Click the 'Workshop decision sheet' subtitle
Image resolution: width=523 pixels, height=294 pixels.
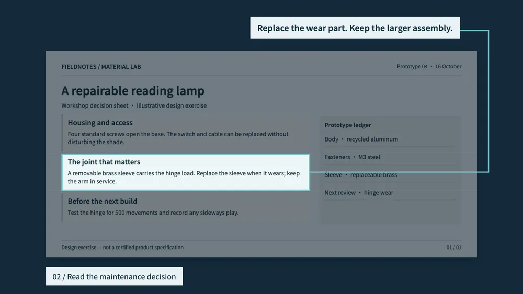134,105
